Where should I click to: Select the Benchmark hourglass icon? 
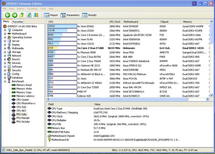click(x=9, y=81)
